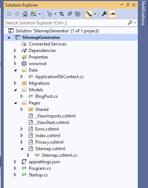
Task: Expand the Dependencies node
Action: (15, 51)
